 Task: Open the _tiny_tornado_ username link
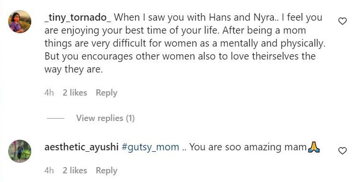77,18
